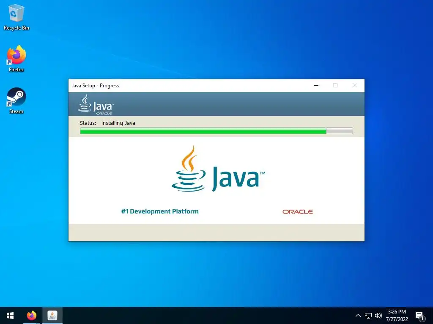Click the Show desktop sliver on taskbar
This screenshot has height=324, width=433.
point(432,316)
